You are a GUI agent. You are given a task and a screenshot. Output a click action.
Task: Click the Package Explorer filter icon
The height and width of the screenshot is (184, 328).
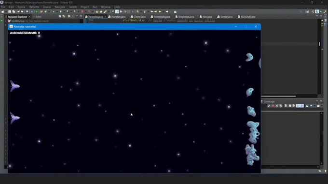(69, 16)
